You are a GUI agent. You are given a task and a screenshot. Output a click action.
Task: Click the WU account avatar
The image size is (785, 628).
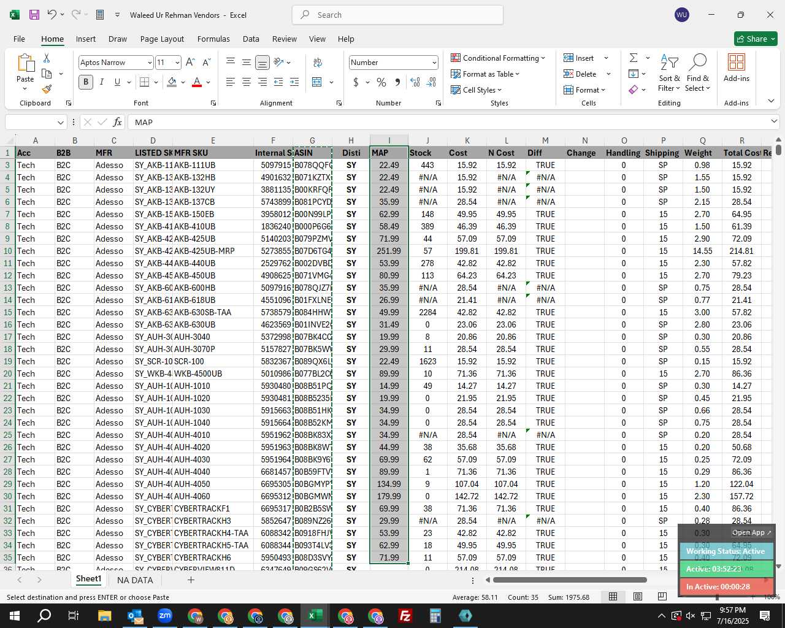pos(681,15)
